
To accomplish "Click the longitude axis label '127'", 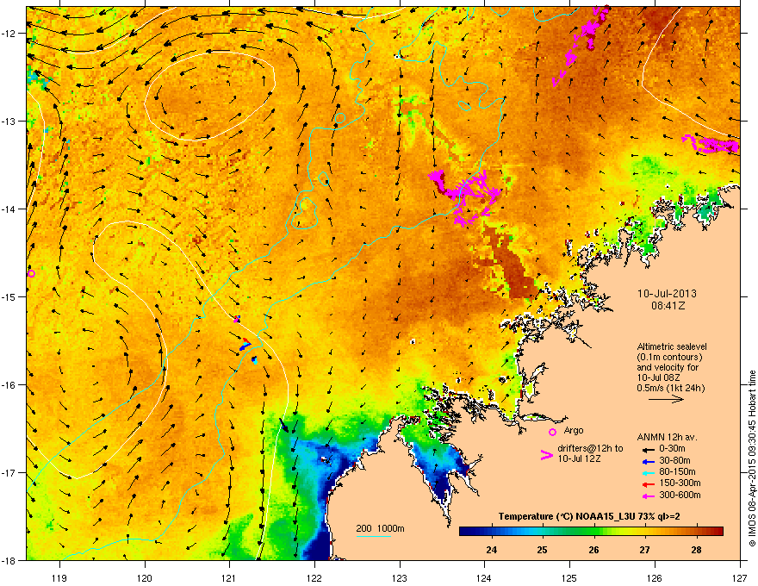I will (x=740, y=578).
